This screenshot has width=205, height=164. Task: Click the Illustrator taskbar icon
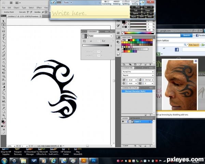pyautogui.click(x=84, y=161)
